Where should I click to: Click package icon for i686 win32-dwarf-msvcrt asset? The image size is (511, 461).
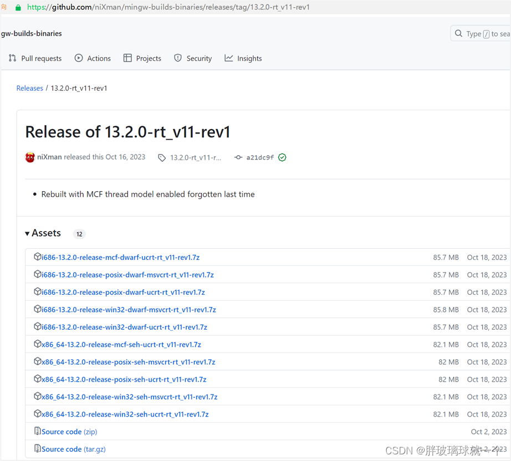(38, 309)
